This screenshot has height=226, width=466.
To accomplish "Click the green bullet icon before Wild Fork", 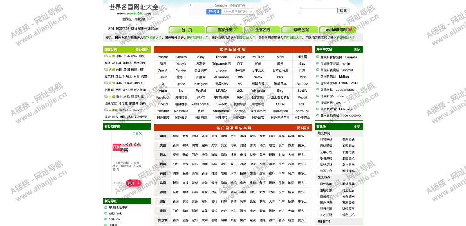I will 106,213.
